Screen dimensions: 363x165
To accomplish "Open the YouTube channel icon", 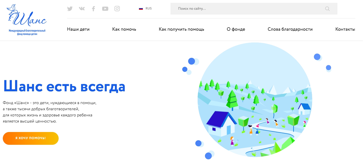I will (105, 9).
